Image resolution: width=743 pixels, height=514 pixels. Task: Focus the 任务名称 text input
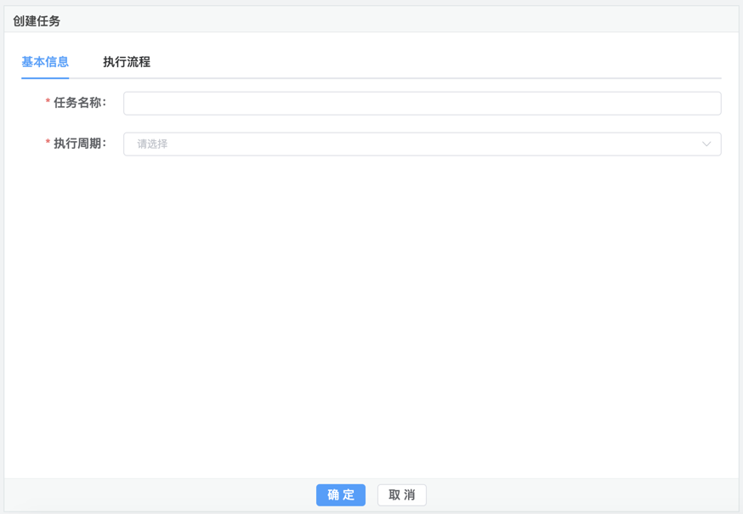pyautogui.click(x=423, y=104)
